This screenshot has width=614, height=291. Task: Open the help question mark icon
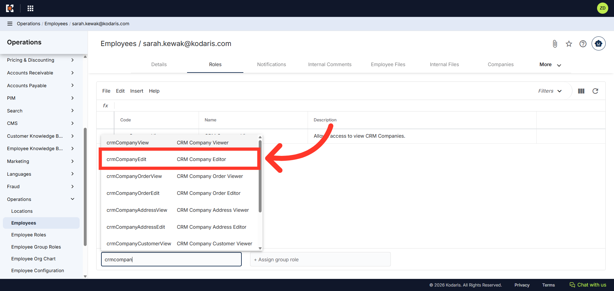583,44
